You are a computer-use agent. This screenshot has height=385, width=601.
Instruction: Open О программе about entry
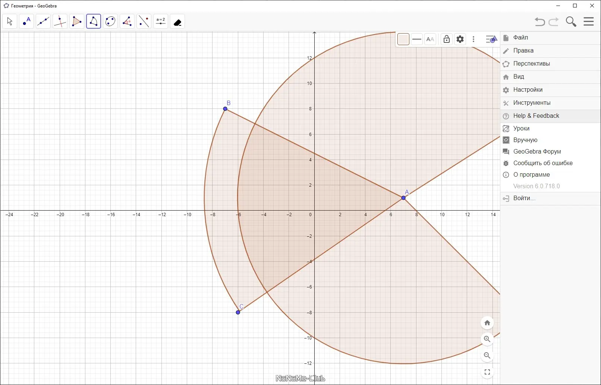551,175
